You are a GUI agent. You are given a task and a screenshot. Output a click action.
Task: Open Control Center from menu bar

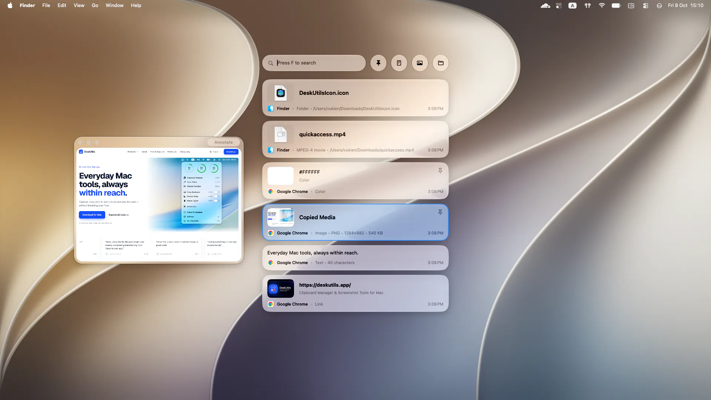point(645,6)
